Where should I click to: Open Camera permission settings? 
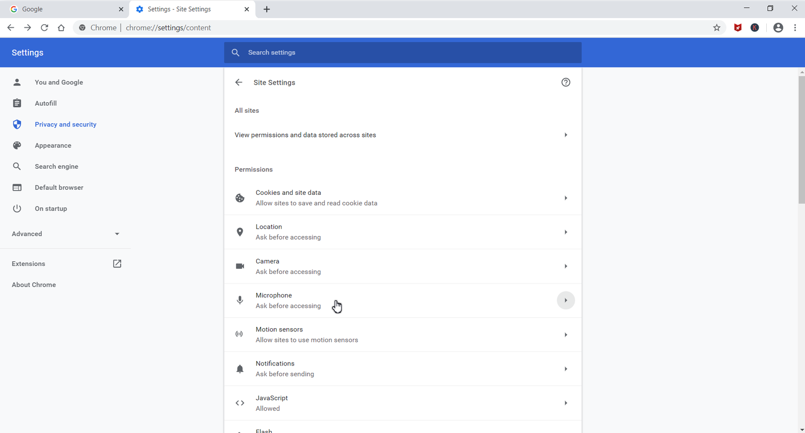(x=403, y=266)
